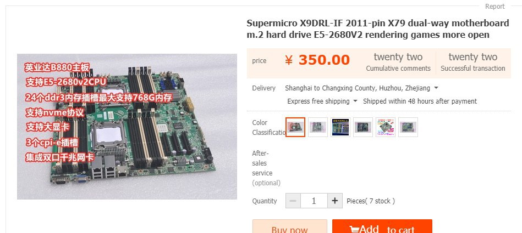Click the Add to cart button
The width and height of the screenshot is (522, 233).
(x=382, y=226)
